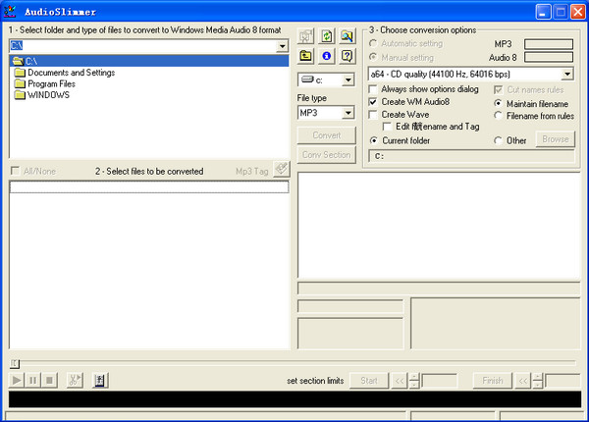Click the << button next to Finish
This screenshot has width=589, height=422.
[x=523, y=381]
